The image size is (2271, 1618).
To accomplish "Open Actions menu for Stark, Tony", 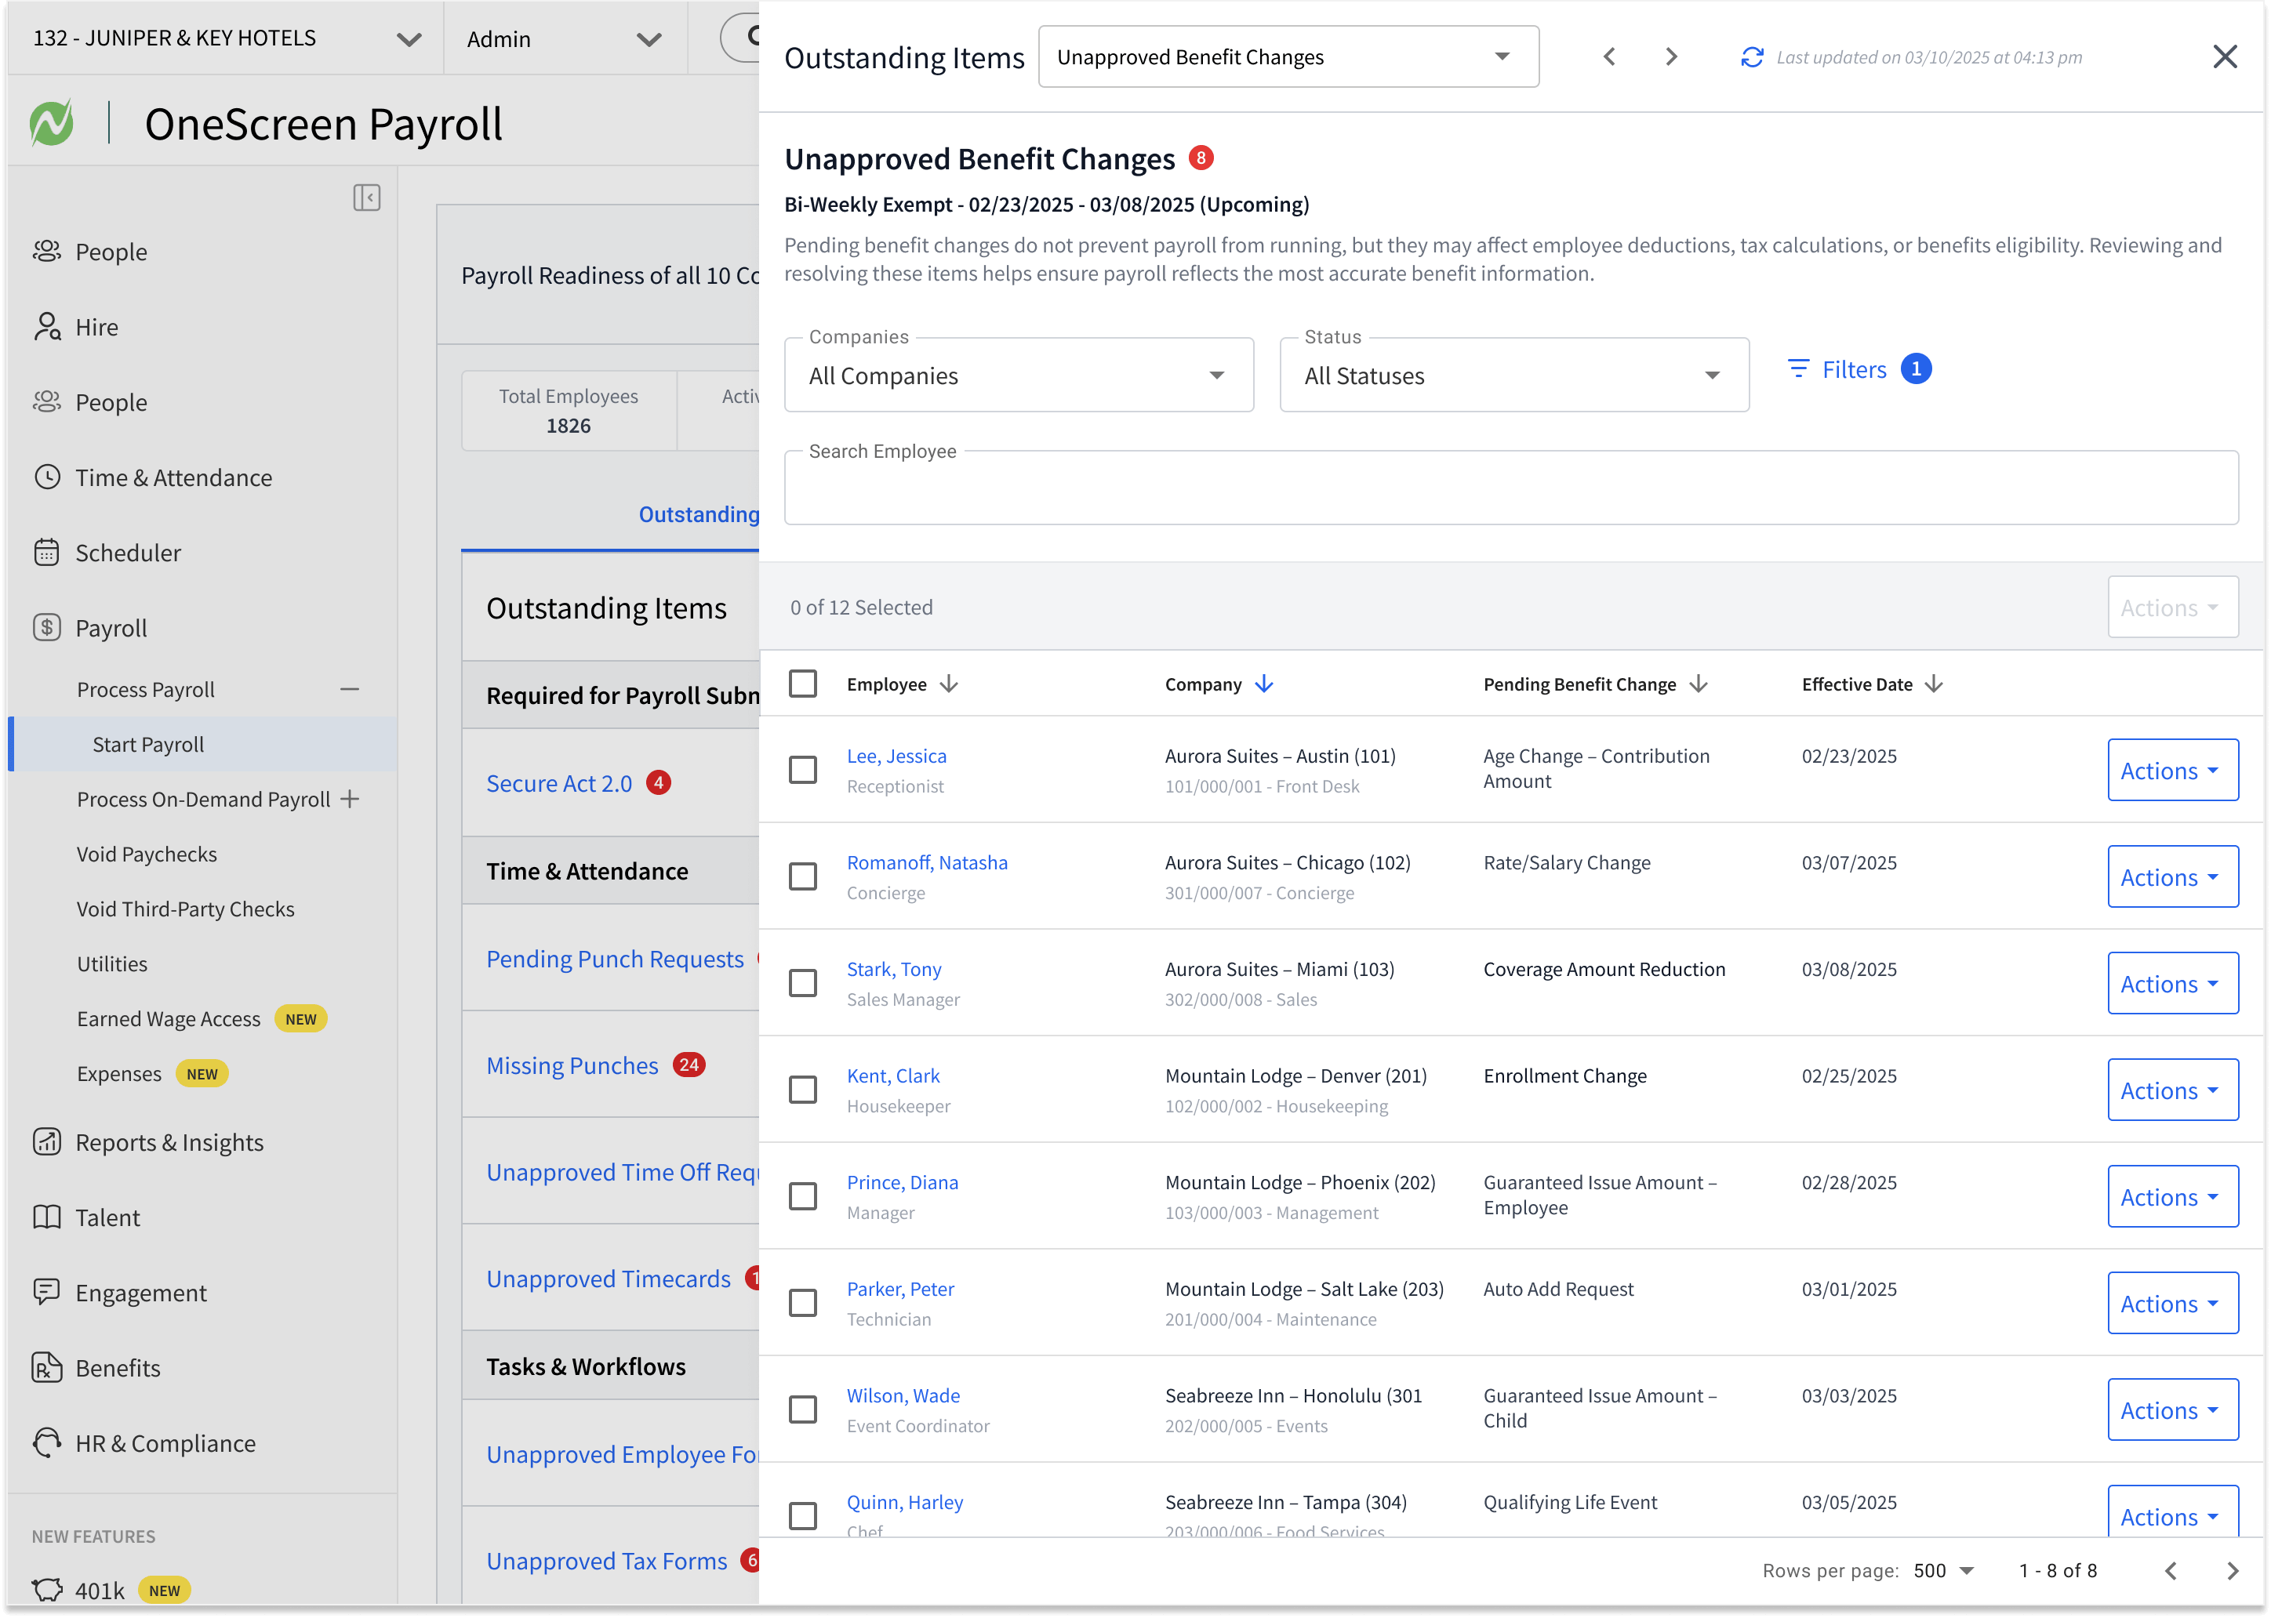I will click(2172, 983).
